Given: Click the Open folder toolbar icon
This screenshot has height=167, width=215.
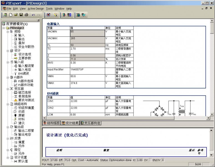Looking at the screenshot, I should [x=16, y=15].
